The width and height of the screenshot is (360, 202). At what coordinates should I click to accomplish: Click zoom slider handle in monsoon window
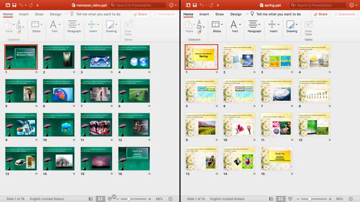[x=129, y=199]
